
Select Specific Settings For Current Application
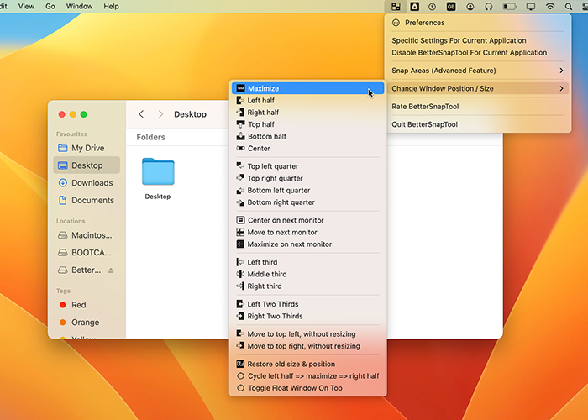(x=478, y=40)
